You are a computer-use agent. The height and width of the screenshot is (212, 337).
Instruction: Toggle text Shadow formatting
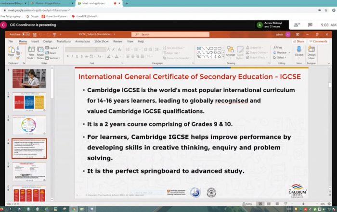click(82, 56)
